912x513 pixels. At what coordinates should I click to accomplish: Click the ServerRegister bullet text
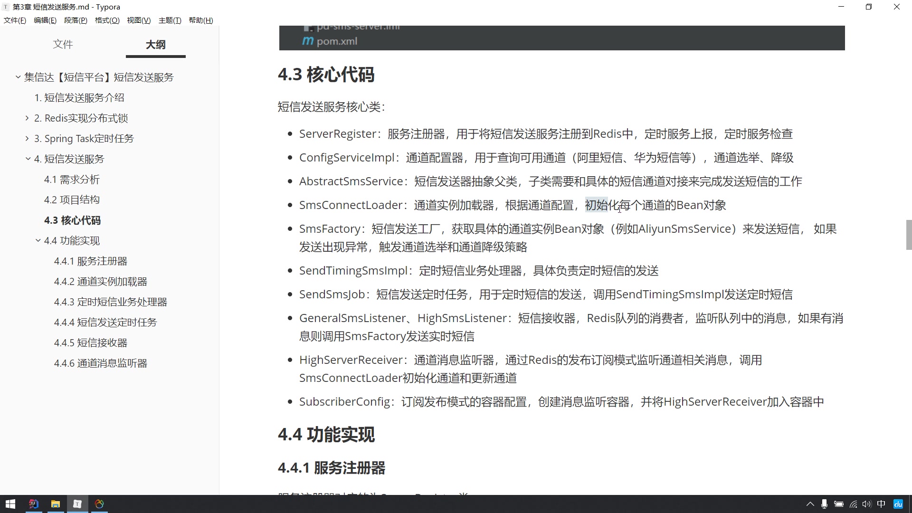pyautogui.click(x=546, y=134)
